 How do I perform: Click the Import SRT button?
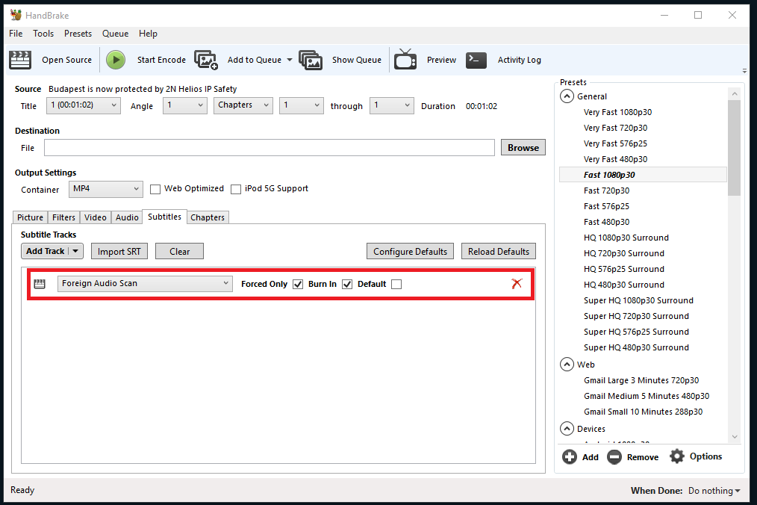[119, 252]
